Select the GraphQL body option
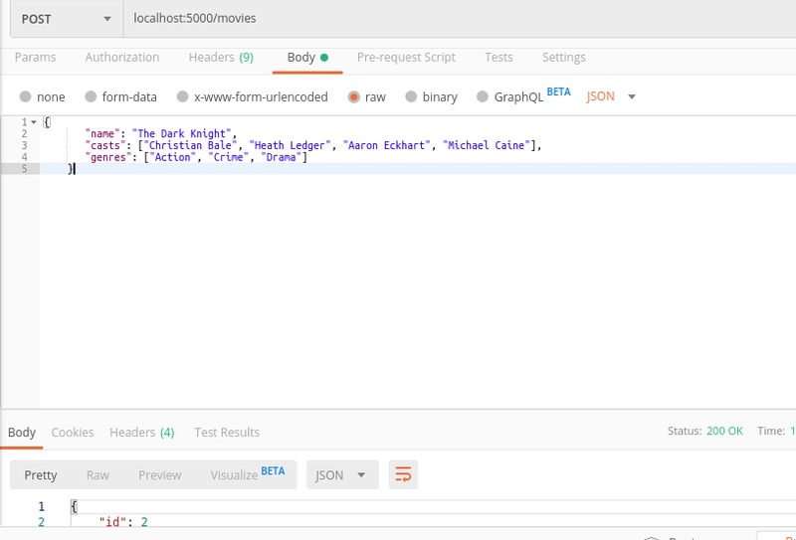 tap(483, 96)
